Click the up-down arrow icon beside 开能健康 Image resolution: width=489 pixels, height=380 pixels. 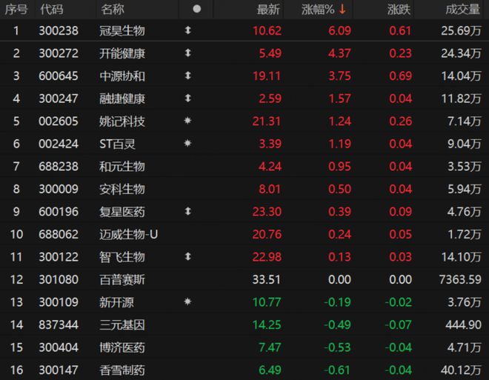click(x=187, y=53)
